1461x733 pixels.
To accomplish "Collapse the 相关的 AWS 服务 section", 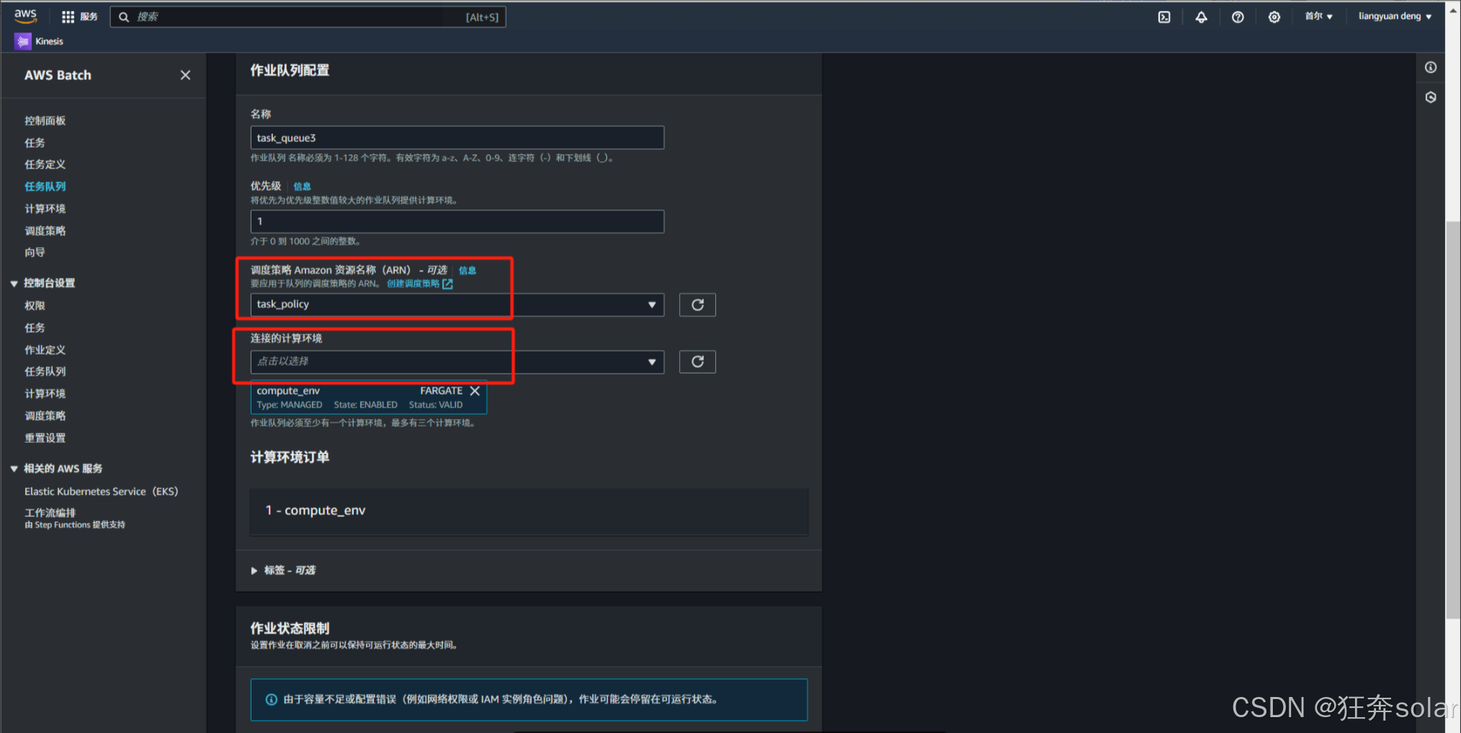I will (x=14, y=469).
